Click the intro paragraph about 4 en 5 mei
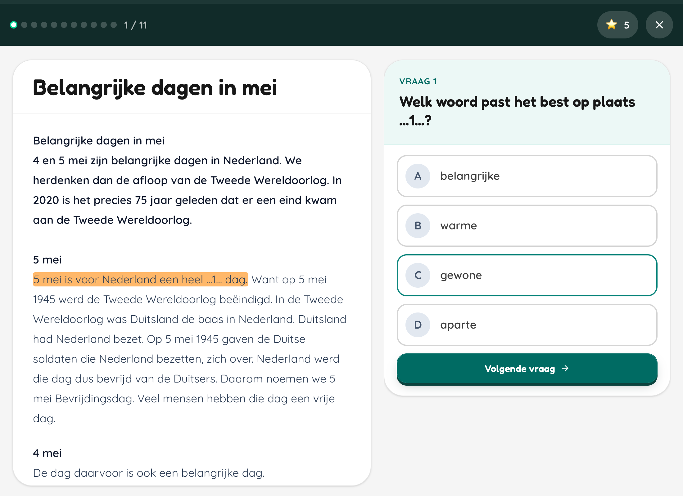683x496 pixels. tap(188, 190)
